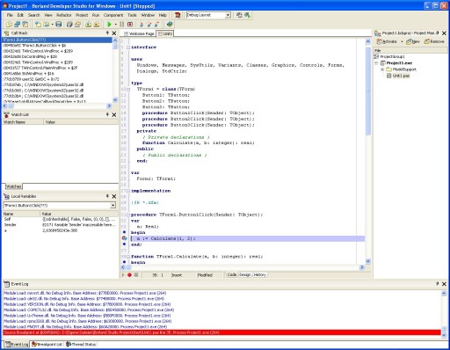Image resolution: width=450 pixels, height=350 pixels.
Task: Click the Help contents book icon
Action: [x=170, y=25]
